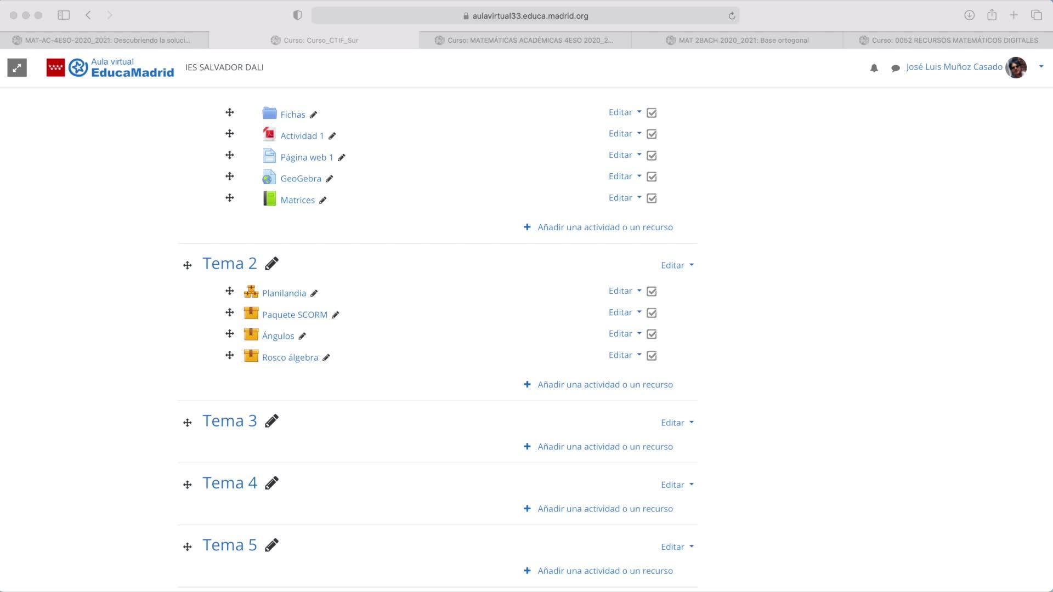1053x592 pixels.
Task: Click the fullscreen arrows icon in the header
Action: tap(17, 68)
